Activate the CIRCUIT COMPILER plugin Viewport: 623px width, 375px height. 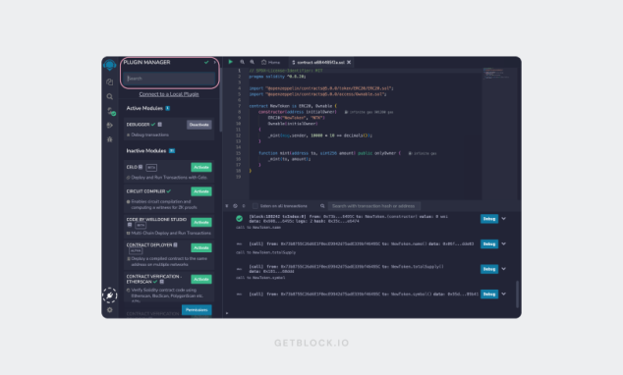(201, 191)
